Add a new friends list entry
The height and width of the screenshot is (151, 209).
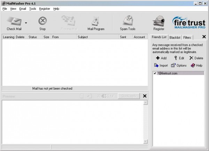pos(161,58)
